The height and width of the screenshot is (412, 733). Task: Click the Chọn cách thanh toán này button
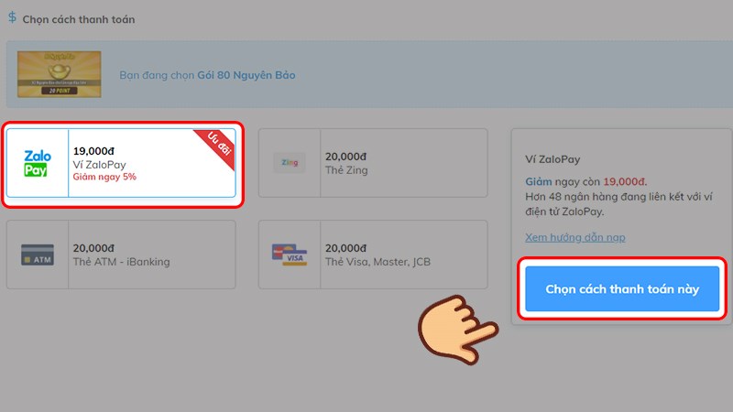(622, 288)
